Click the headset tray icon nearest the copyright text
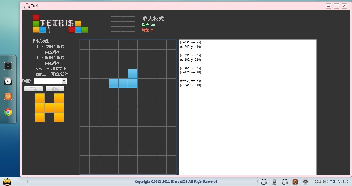 263,182
